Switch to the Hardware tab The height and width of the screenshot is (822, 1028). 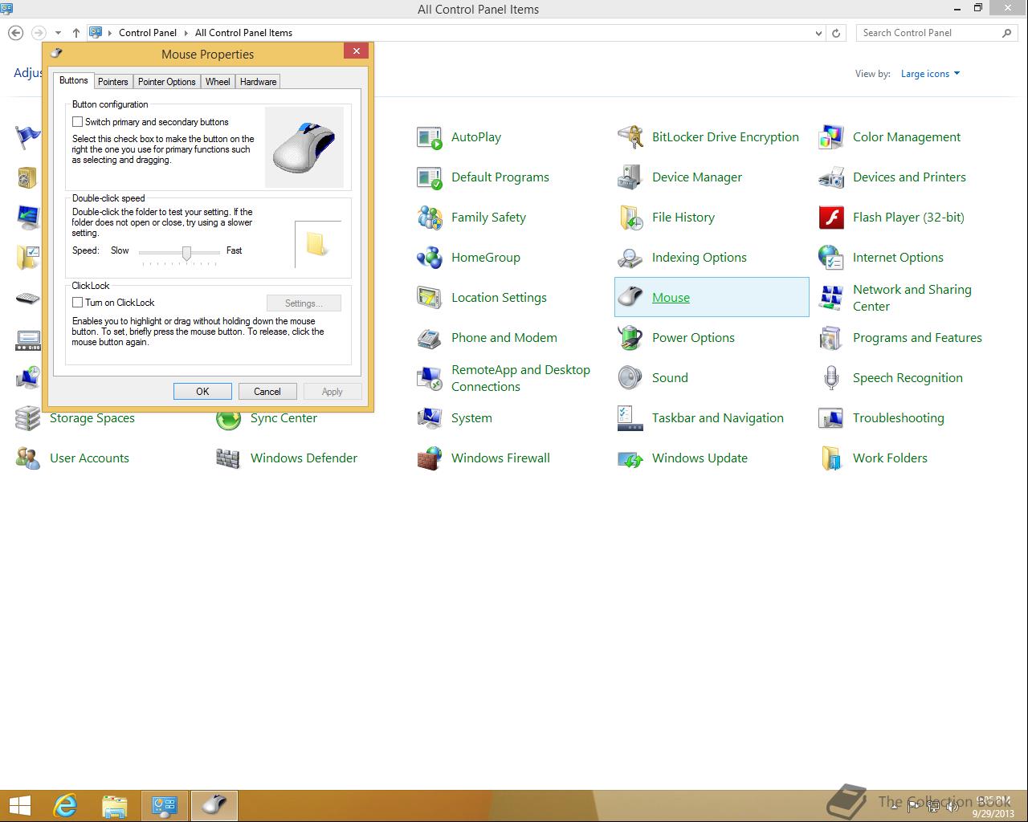258,82
